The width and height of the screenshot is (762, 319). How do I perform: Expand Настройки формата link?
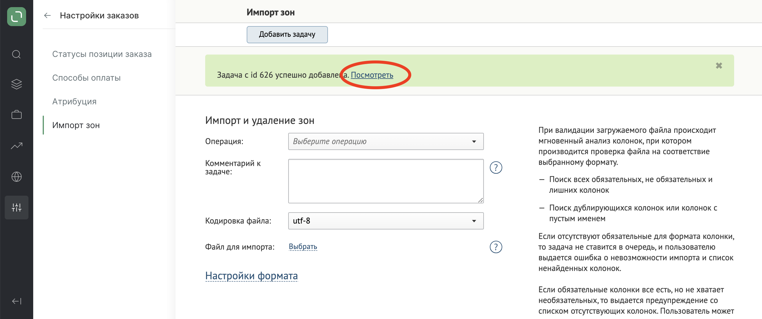[251, 276]
